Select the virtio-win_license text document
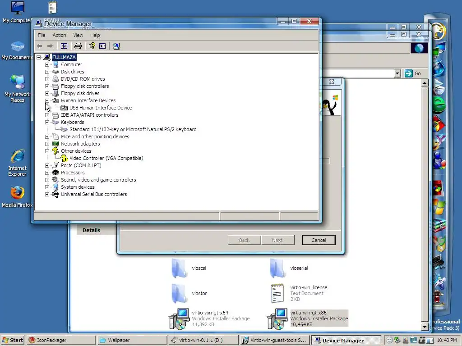 [x=298, y=293]
